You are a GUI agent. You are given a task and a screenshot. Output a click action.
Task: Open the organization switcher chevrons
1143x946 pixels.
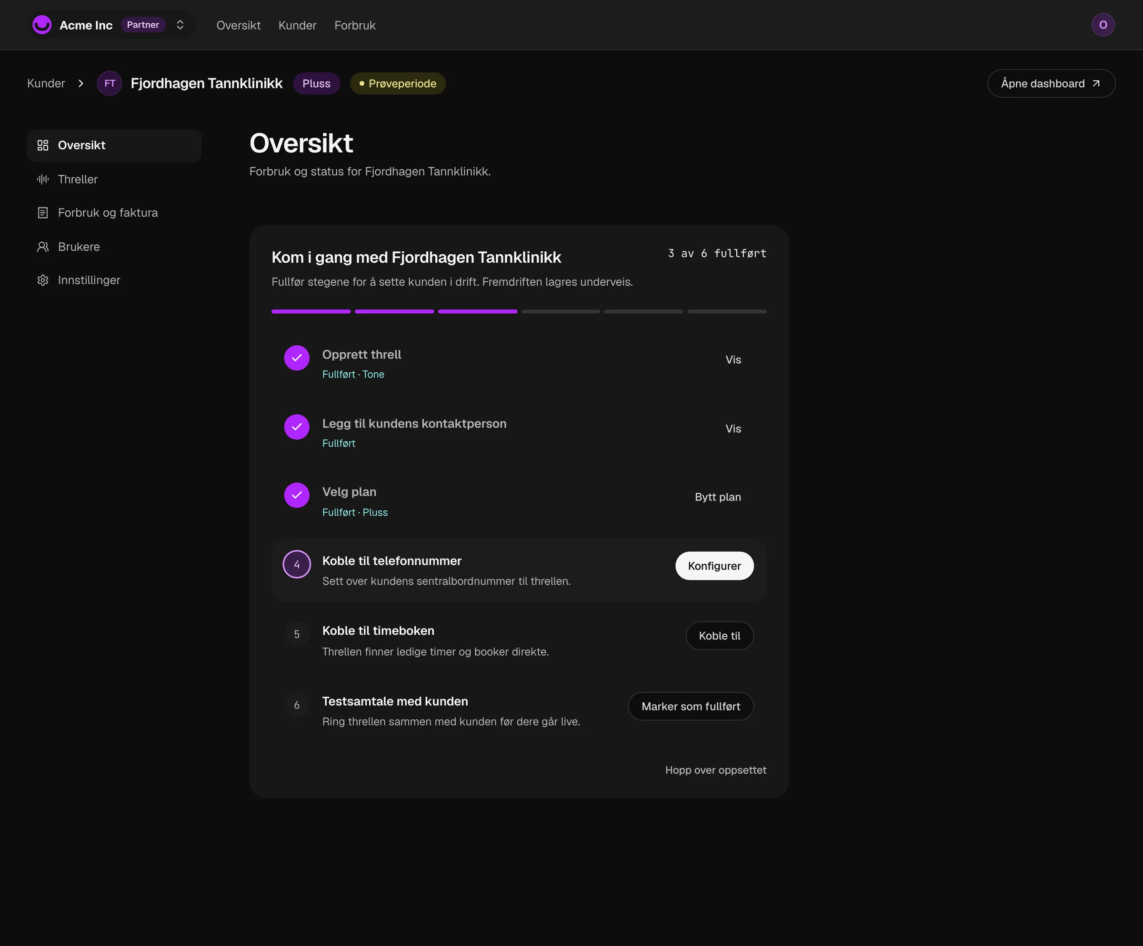click(180, 25)
